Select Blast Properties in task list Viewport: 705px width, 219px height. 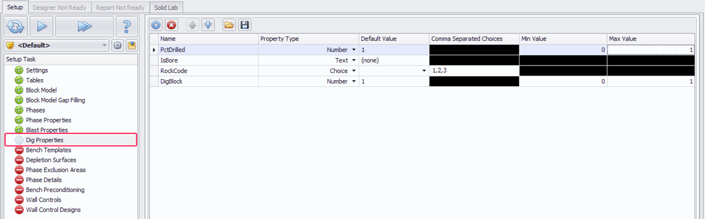click(x=46, y=129)
